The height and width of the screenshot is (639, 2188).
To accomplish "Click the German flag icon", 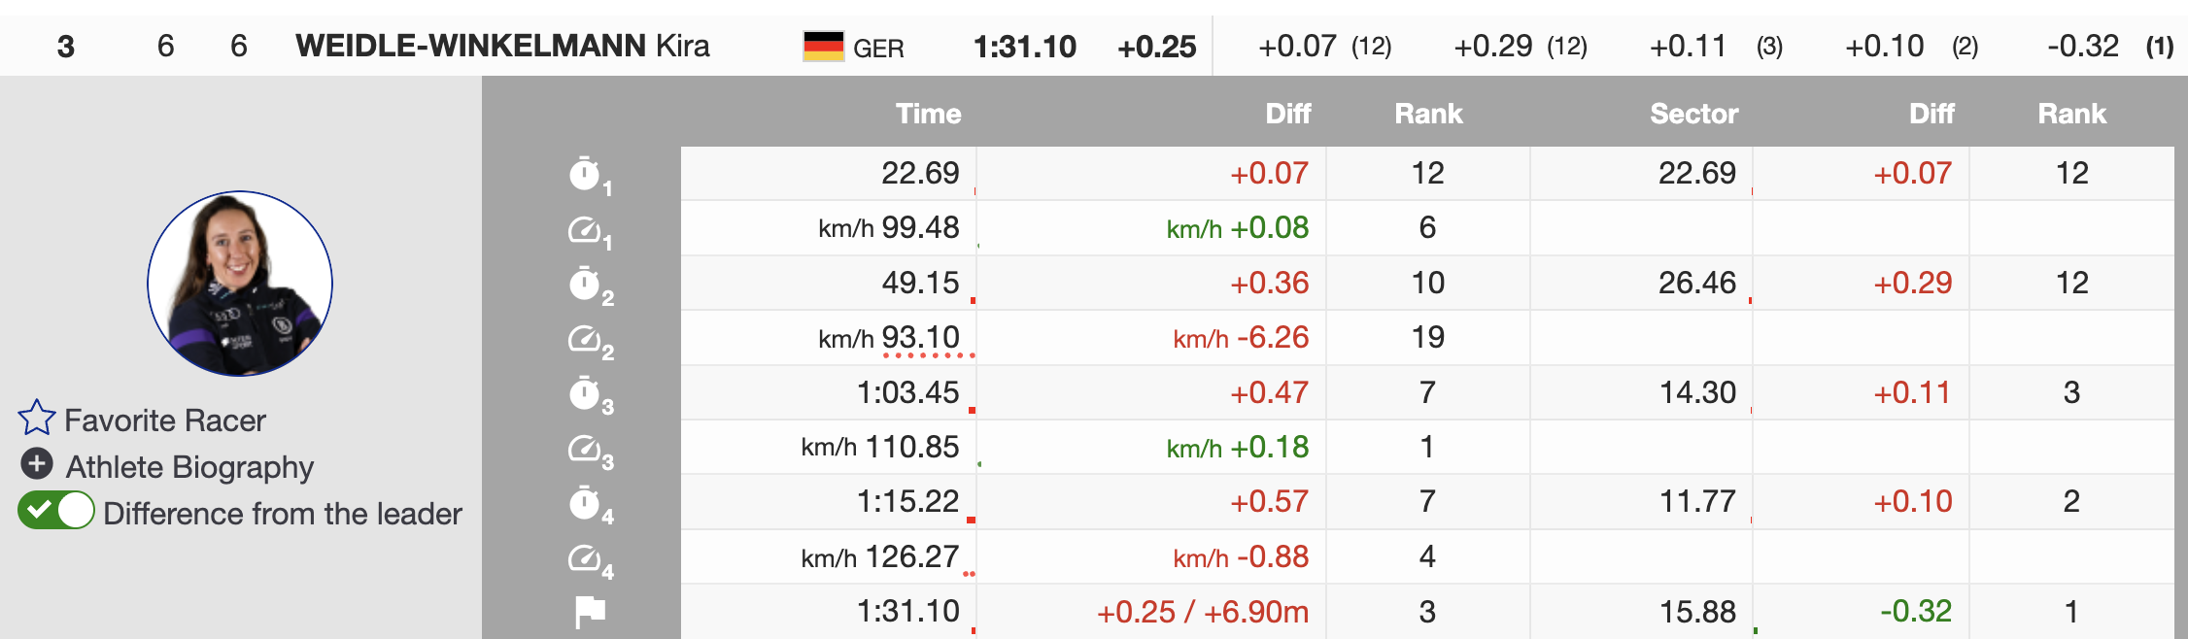I will point(823,46).
